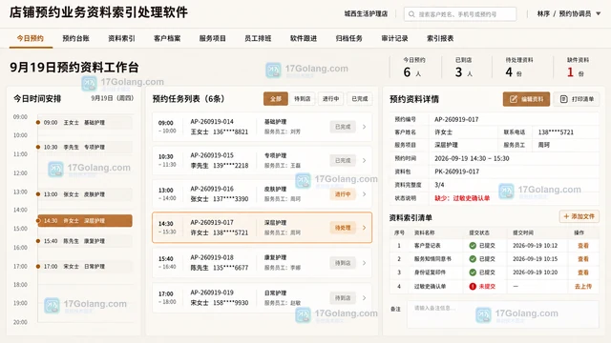Click the 编辑资料 button

tap(526, 99)
